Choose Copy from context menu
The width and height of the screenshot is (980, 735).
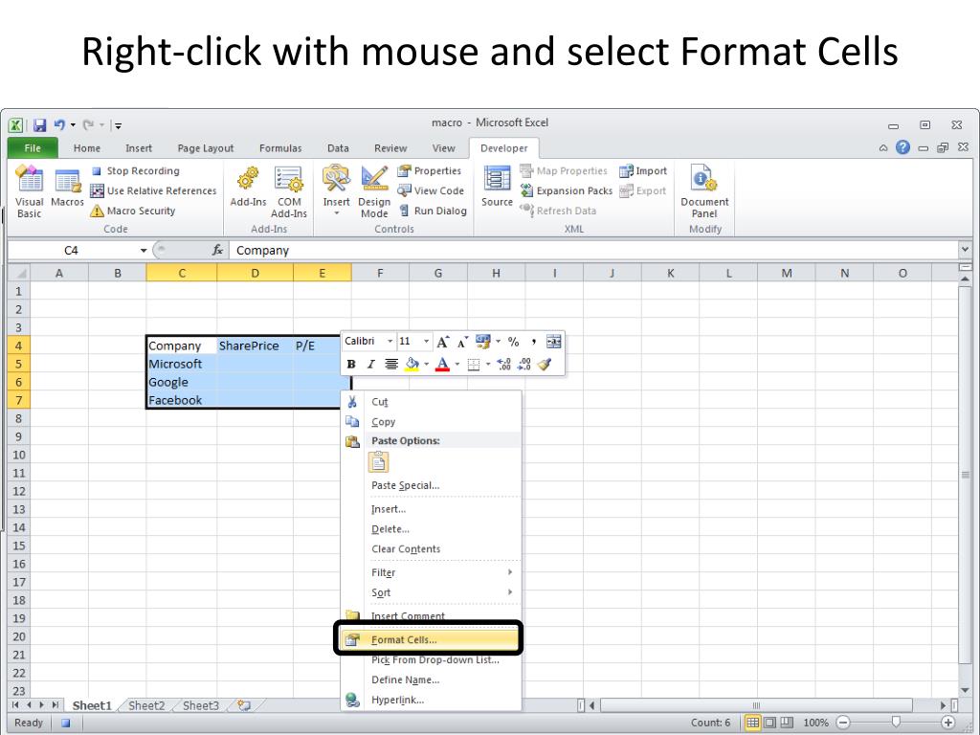432,422
